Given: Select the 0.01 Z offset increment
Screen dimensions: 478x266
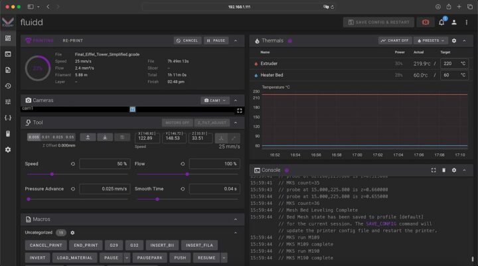Looking at the screenshot, I should (46, 137).
